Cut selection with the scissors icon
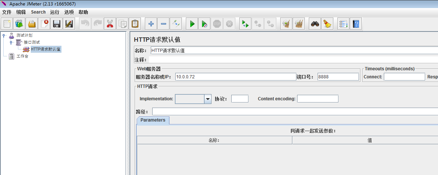Viewport: 438px width, 175px height. pyautogui.click(x=110, y=24)
